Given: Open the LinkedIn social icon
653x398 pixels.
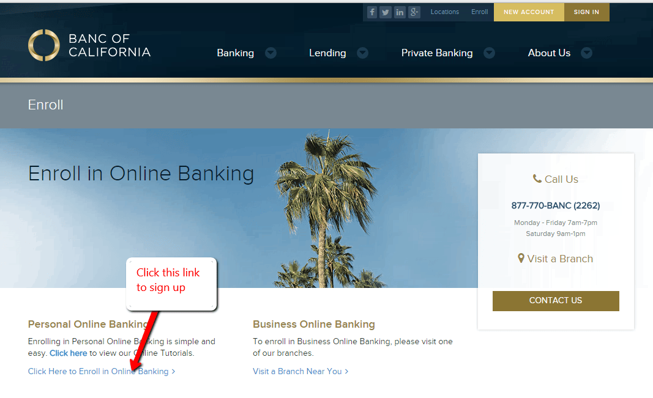Looking at the screenshot, I should (x=400, y=12).
